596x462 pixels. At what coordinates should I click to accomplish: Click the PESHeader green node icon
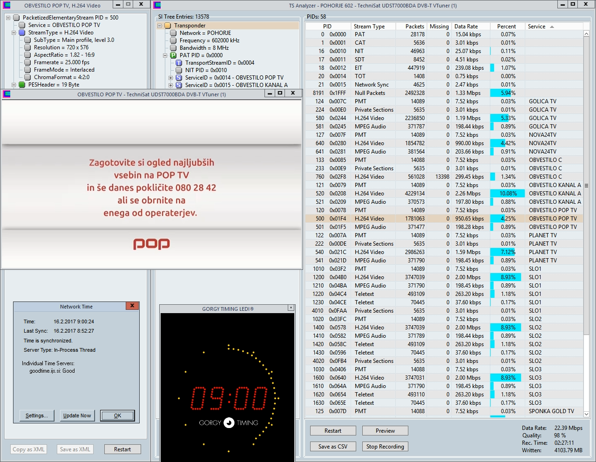(x=22, y=85)
